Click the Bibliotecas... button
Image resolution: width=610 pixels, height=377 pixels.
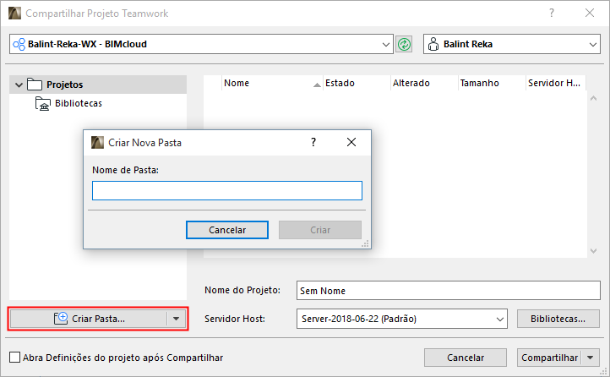point(558,319)
